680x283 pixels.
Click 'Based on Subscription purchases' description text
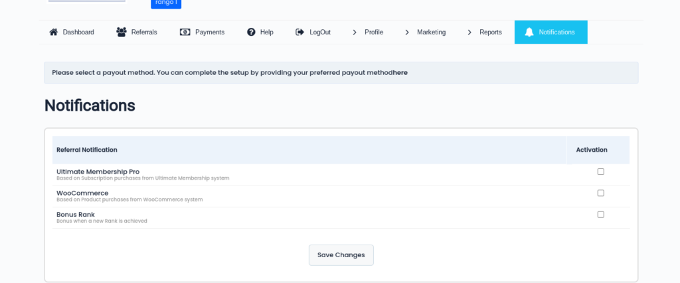[143, 178]
